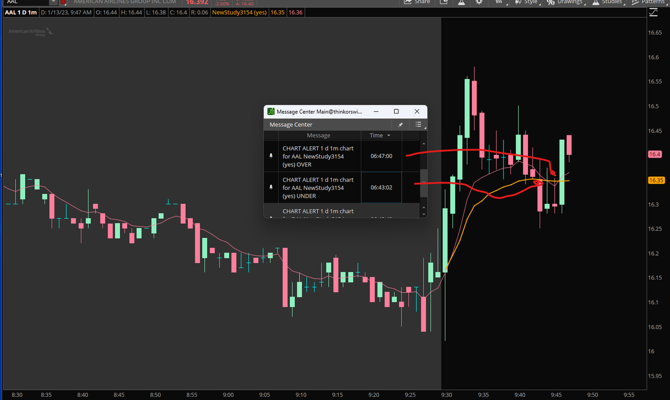Click the bell icon on the 06:47:00 alert
Screen dimensions: 670x400
(271, 156)
